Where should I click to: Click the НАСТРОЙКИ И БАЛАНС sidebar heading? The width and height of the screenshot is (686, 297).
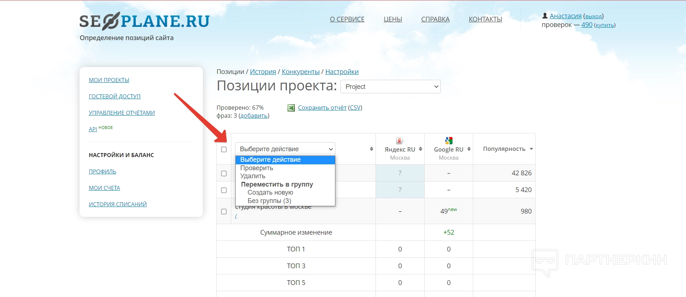click(122, 155)
